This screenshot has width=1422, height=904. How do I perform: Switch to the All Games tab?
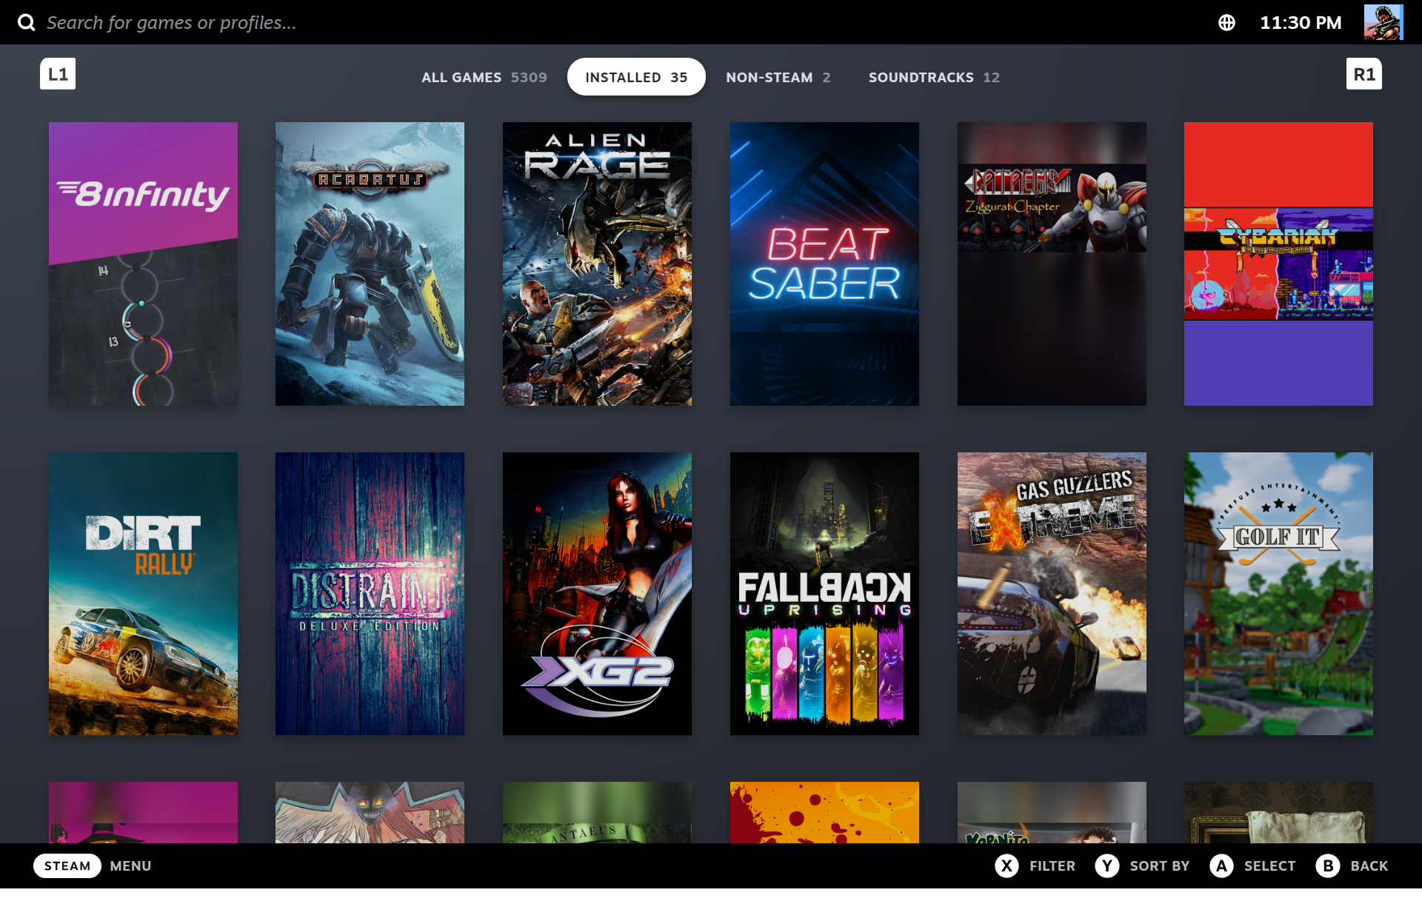(484, 77)
